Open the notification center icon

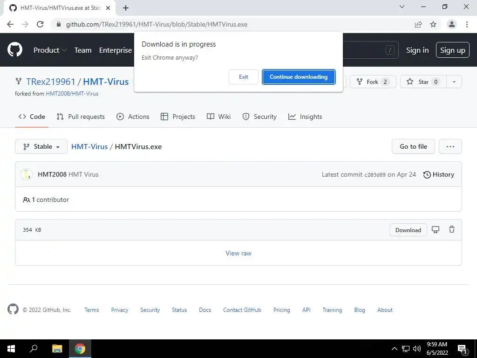point(462,349)
